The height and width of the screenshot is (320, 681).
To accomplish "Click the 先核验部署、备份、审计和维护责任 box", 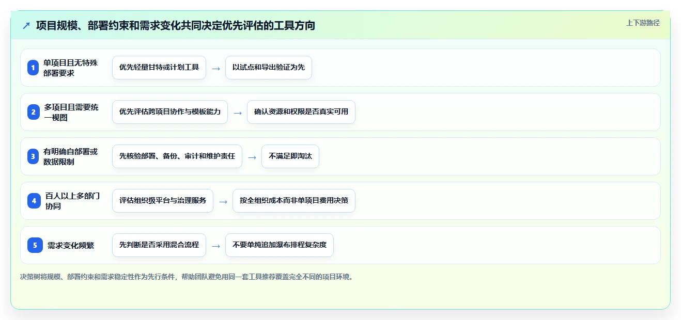I will (177, 156).
